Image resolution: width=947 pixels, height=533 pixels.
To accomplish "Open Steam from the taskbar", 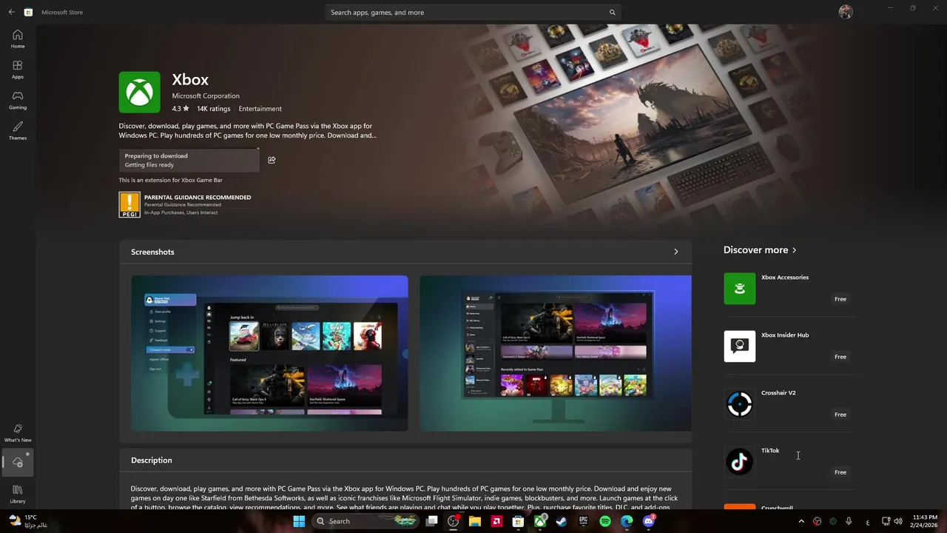I will coord(562,521).
